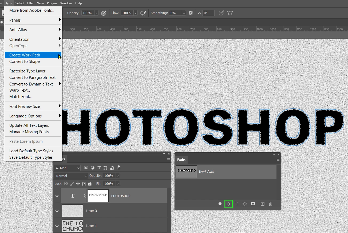348x233 pixels.
Task: Open the Window menu
Action: pyautogui.click(x=66, y=3)
